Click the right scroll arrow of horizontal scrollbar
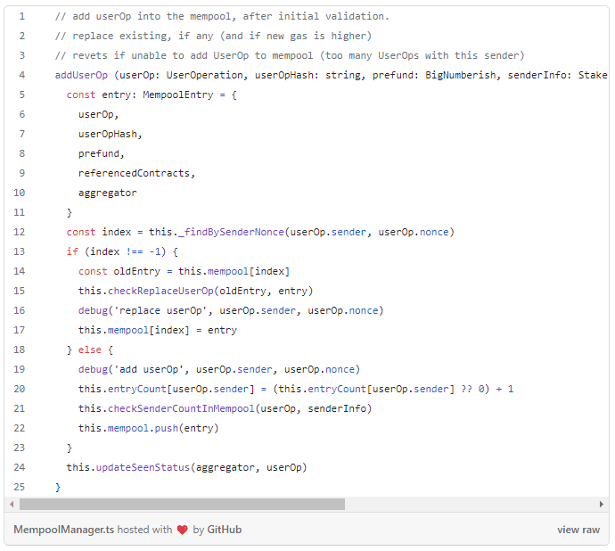The image size is (615, 551). (x=602, y=504)
